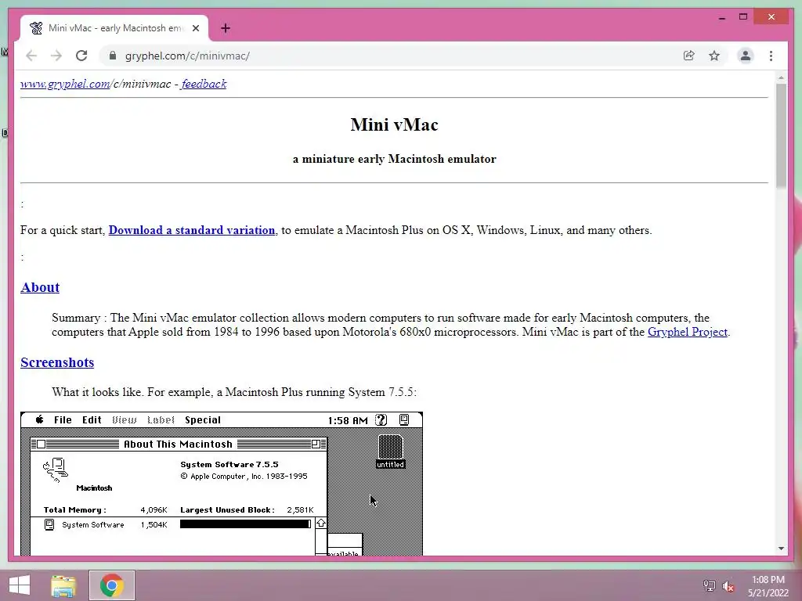Share this page via share icon

pos(689,56)
